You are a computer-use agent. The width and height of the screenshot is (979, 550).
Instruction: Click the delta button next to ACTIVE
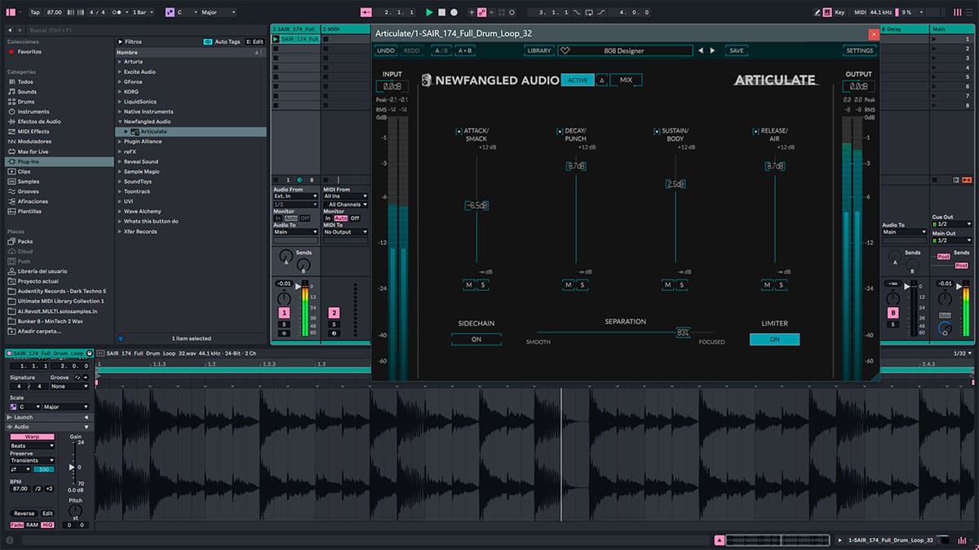coord(602,80)
